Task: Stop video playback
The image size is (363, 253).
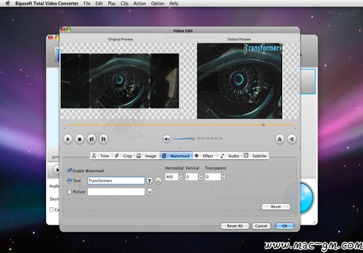Action: [79, 139]
